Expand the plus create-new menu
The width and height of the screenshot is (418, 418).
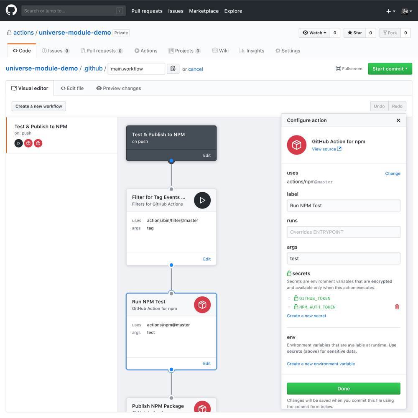click(390, 11)
